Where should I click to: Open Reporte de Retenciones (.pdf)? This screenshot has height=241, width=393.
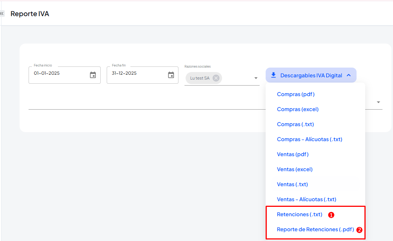315,229
